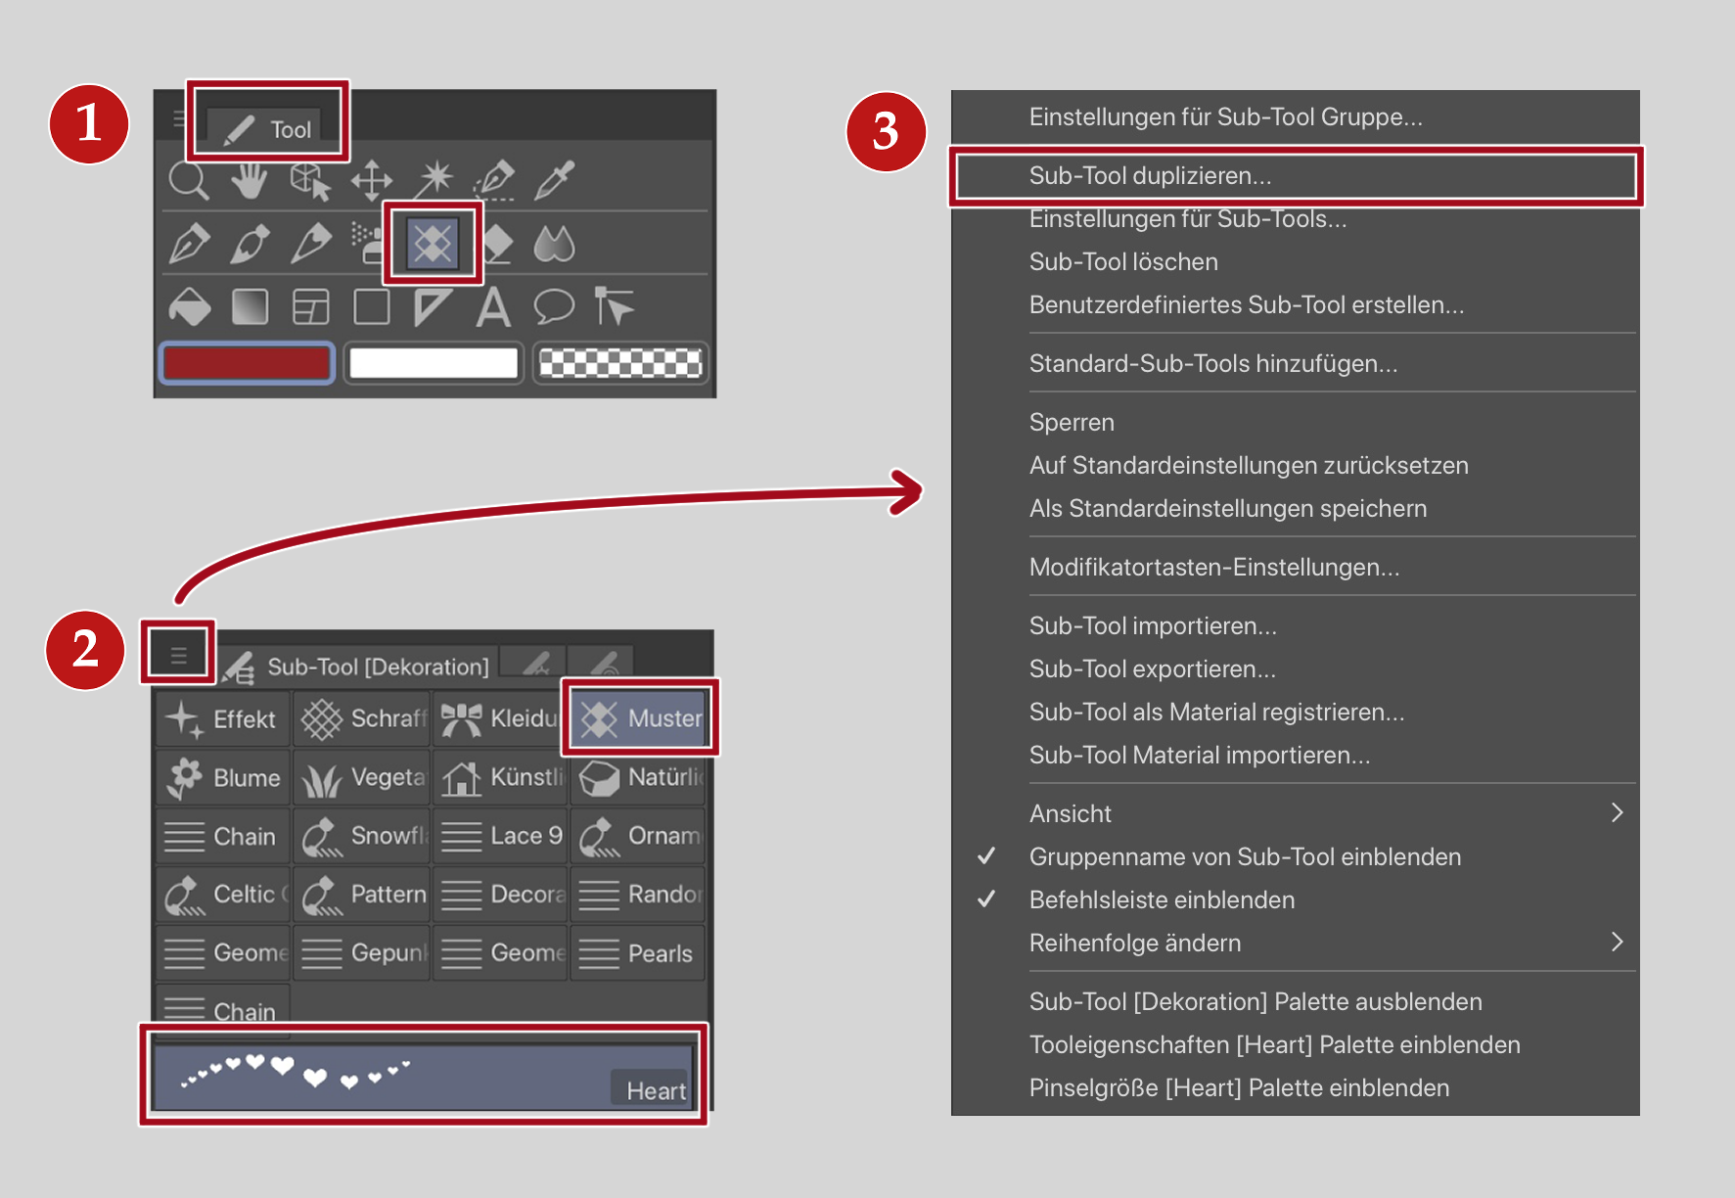Choose the Decora sub-tool group
This screenshot has height=1198, width=1735.
(500, 895)
